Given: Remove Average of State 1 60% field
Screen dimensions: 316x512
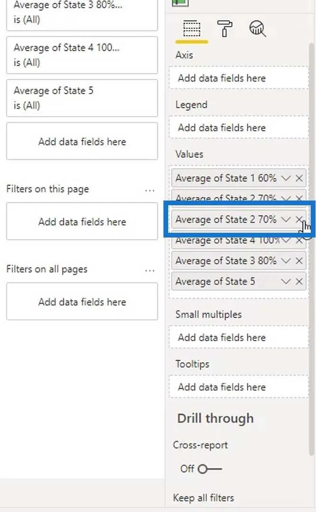Looking at the screenshot, I should pyautogui.click(x=299, y=178).
